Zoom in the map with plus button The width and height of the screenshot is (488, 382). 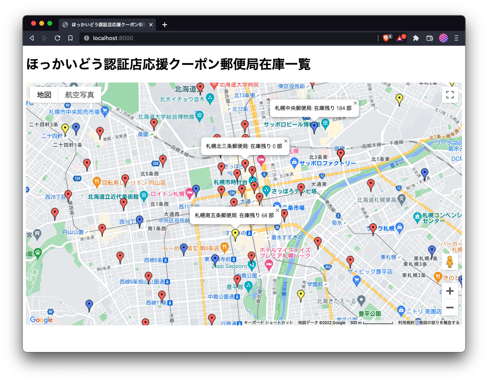450,291
